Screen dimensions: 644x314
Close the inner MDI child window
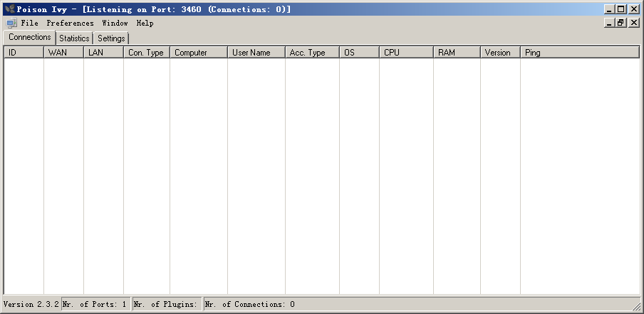pos(634,23)
